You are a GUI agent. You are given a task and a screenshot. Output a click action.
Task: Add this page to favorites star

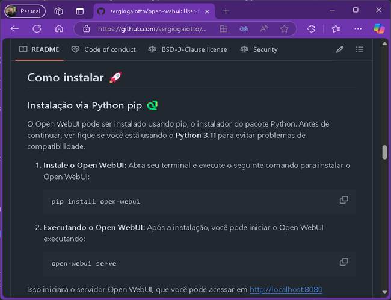point(284,29)
